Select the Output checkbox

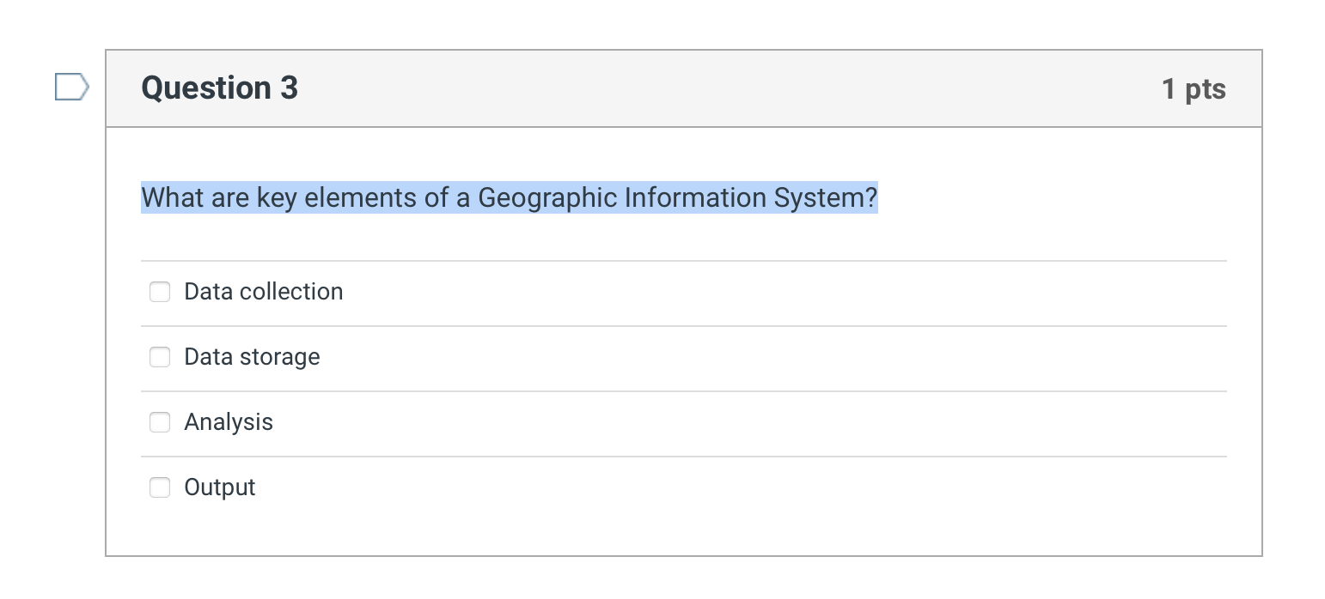[x=160, y=487]
